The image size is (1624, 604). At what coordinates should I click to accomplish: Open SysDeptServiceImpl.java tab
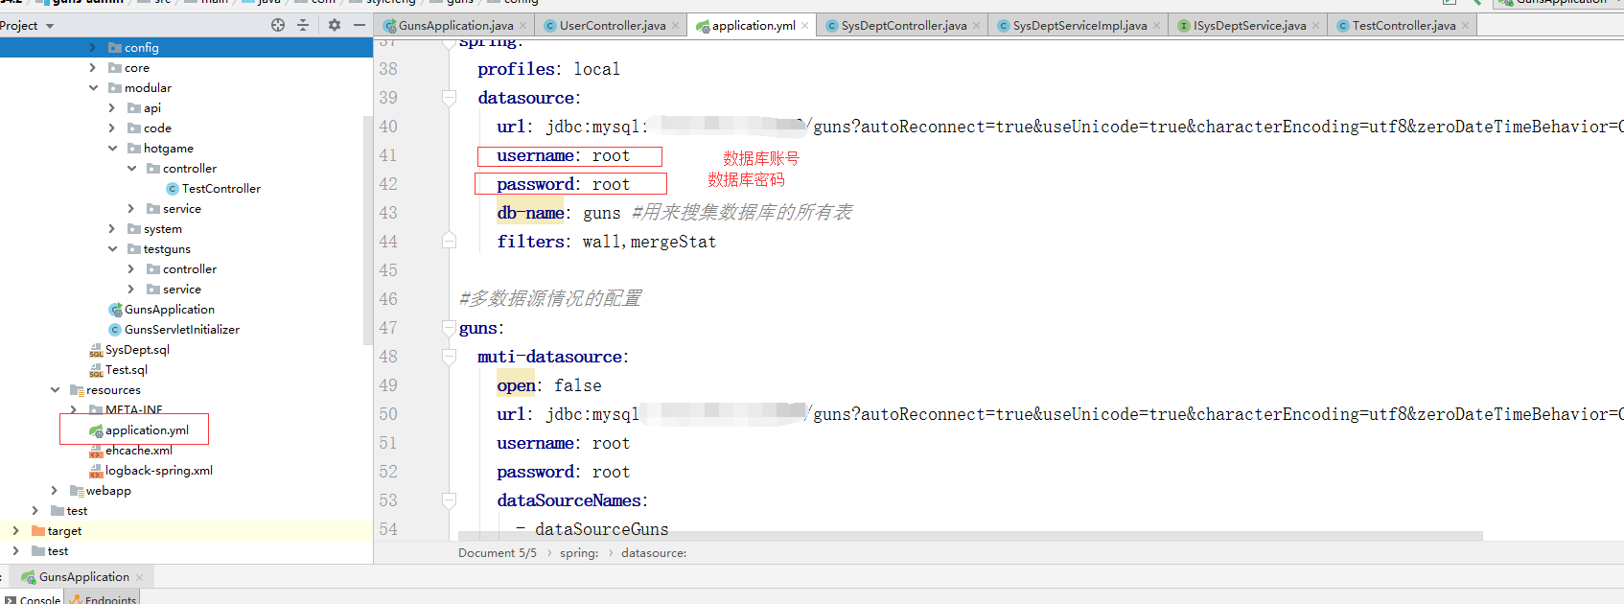click(x=1079, y=26)
